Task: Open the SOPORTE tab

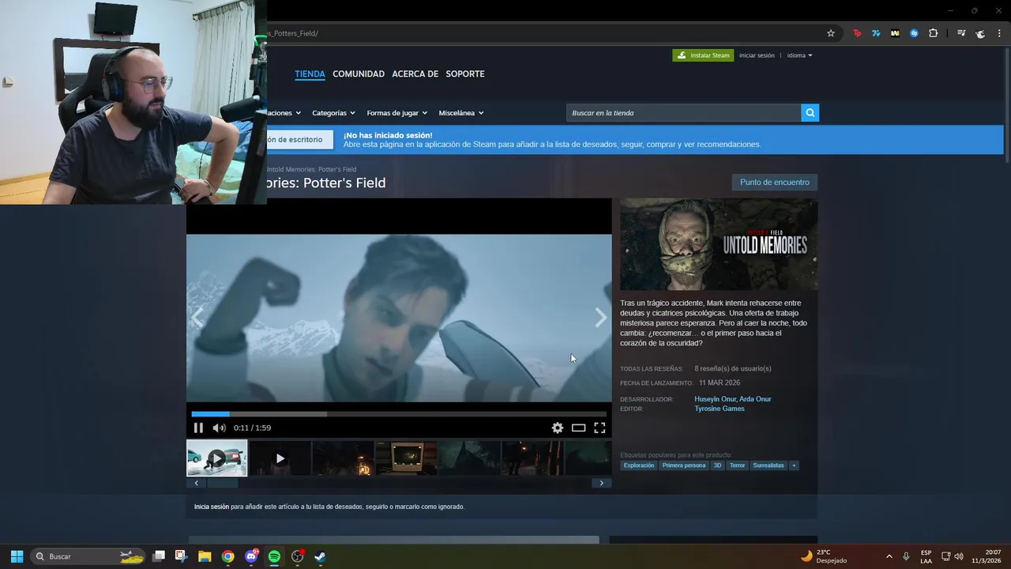Action: pyautogui.click(x=465, y=73)
